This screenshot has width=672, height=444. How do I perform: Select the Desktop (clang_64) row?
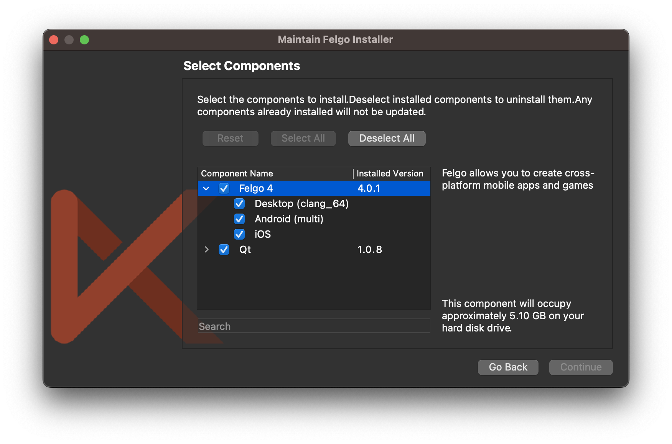coord(314,204)
